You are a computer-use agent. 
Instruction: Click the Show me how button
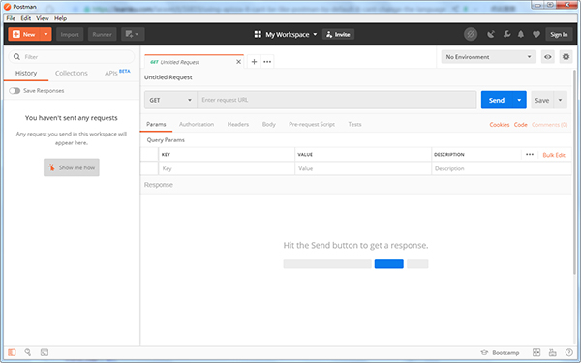click(x=72, y=167)
